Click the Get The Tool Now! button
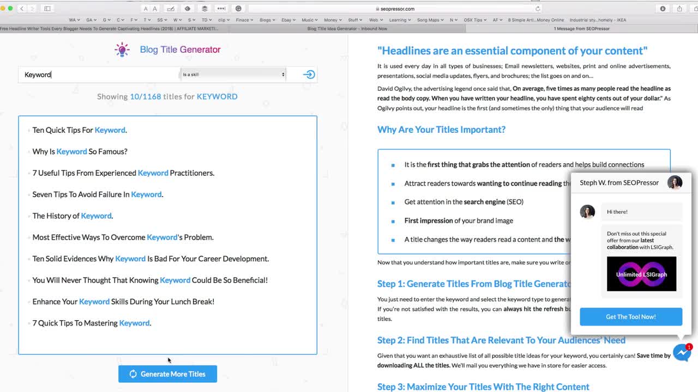The image size is (698, 392). pos(631,317)
